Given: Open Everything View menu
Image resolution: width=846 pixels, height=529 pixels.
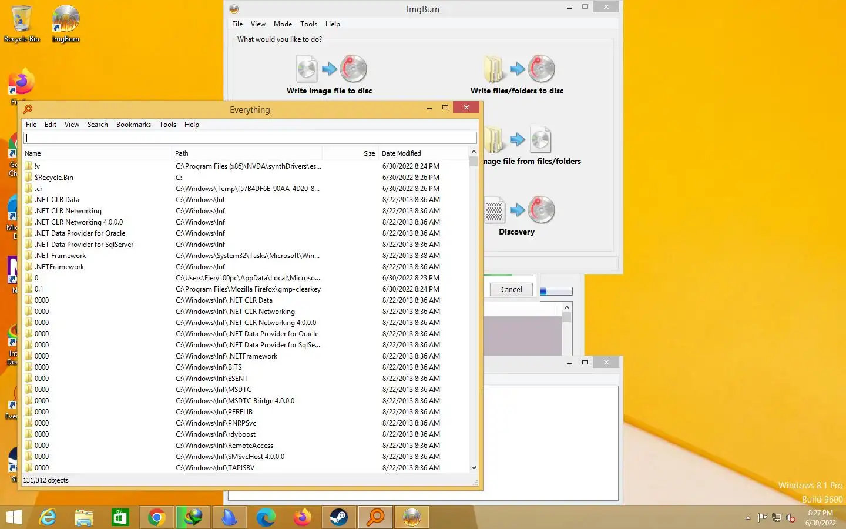Looking at the screenshot, I should 72,125.
